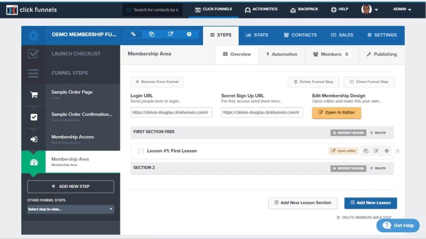Delete SECTION 2
Image resolution: width=426 pixels, height=239 pixels.
click(378, 168)
